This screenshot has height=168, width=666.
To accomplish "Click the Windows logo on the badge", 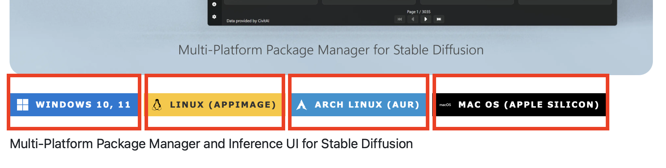I will point(23,105).
